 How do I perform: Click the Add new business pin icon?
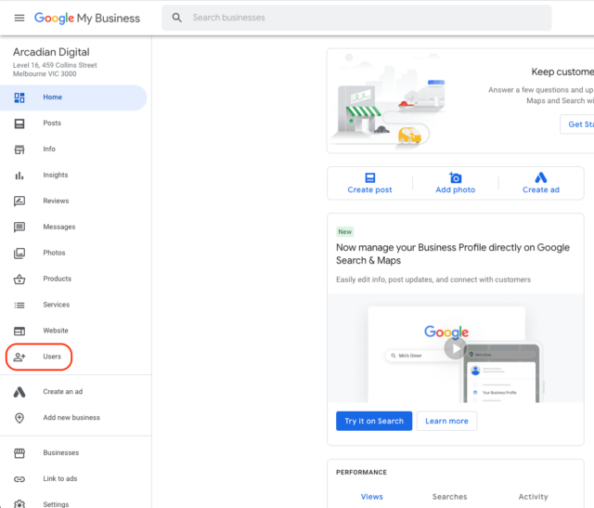(x=19, y=418)
